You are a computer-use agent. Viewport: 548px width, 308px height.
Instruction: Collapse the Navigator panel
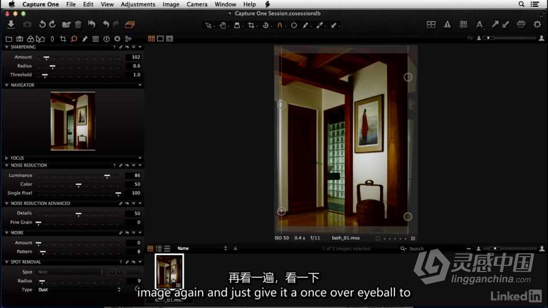point(7,85)
